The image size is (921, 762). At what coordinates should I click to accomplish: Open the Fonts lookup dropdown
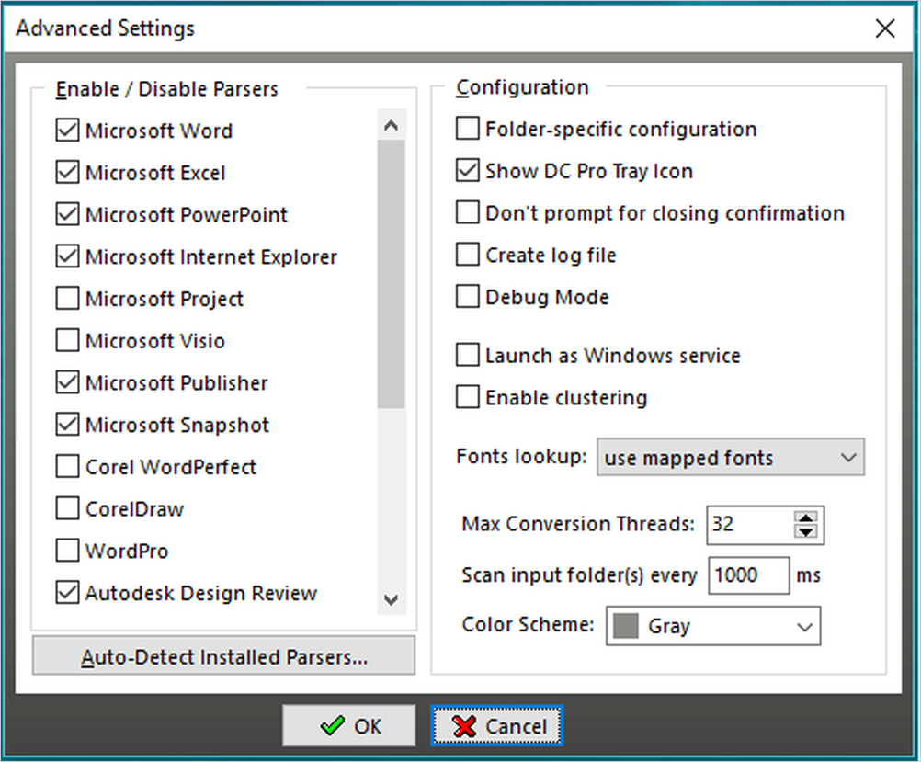[731, 457]
